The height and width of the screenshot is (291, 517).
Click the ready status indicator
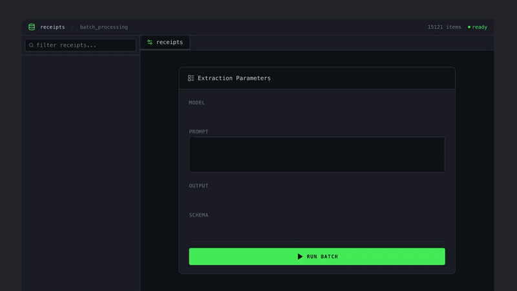[x=478, y=27]
